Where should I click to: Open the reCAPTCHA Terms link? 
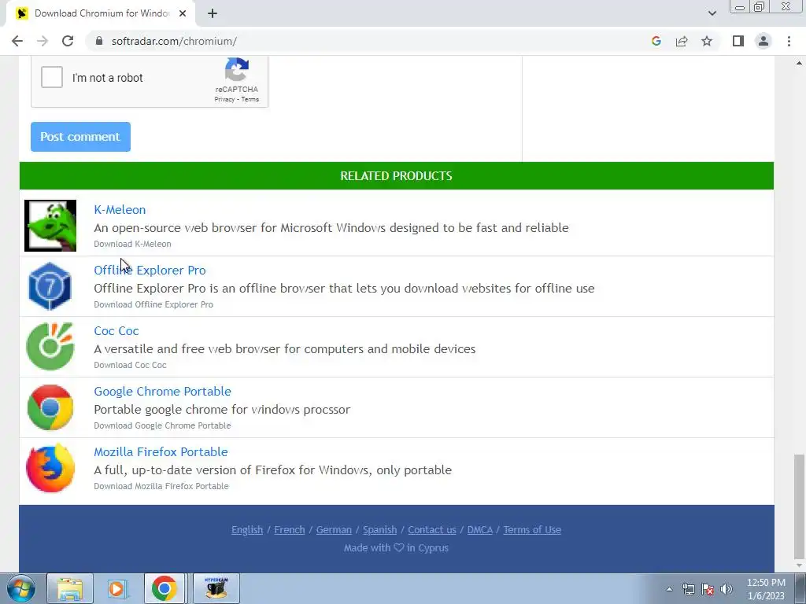pyautogui.click(x=250, y=99)
